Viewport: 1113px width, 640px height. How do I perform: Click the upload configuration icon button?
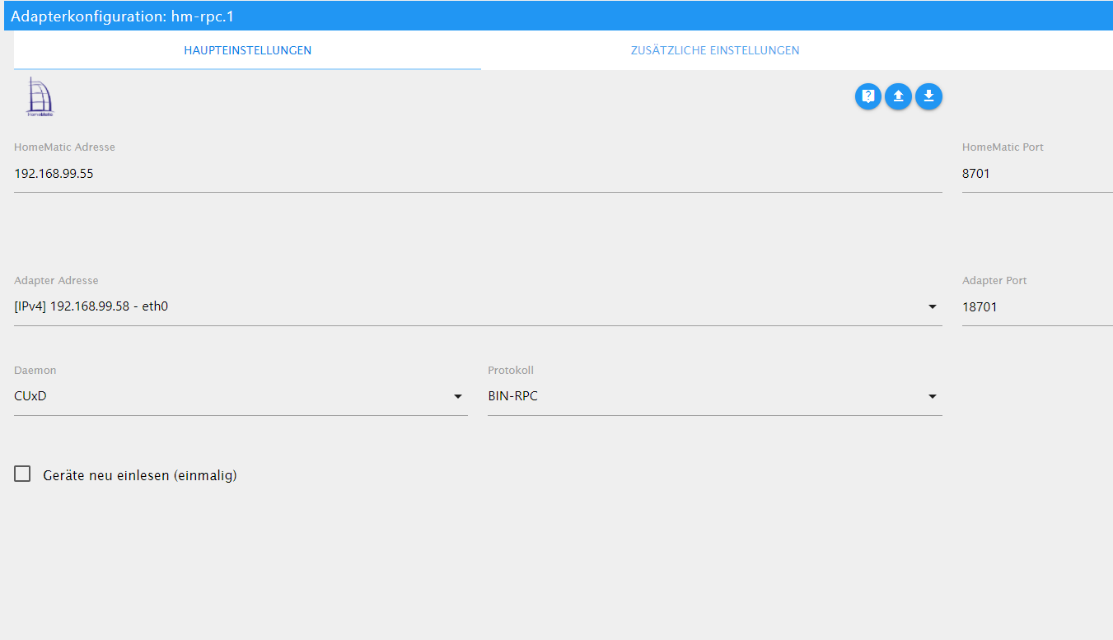[898, 96]
